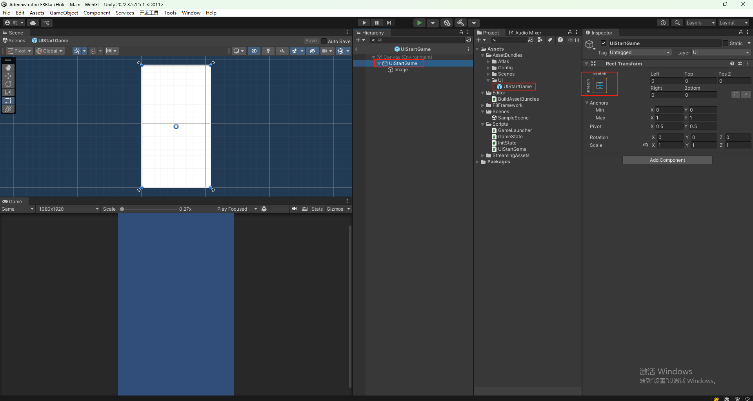Open the Play Focused dropdown

(x=237, y=209)
